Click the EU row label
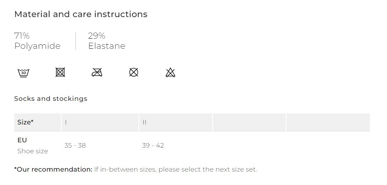387x185 pixels. click(22, 140)
